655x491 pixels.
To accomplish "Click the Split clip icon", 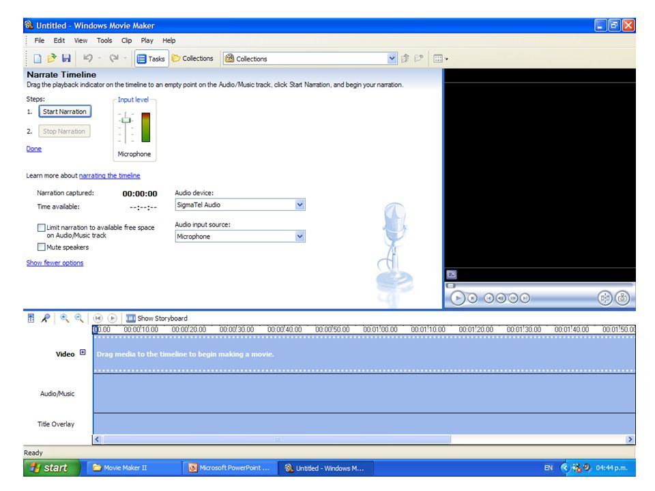I will 605,298.
